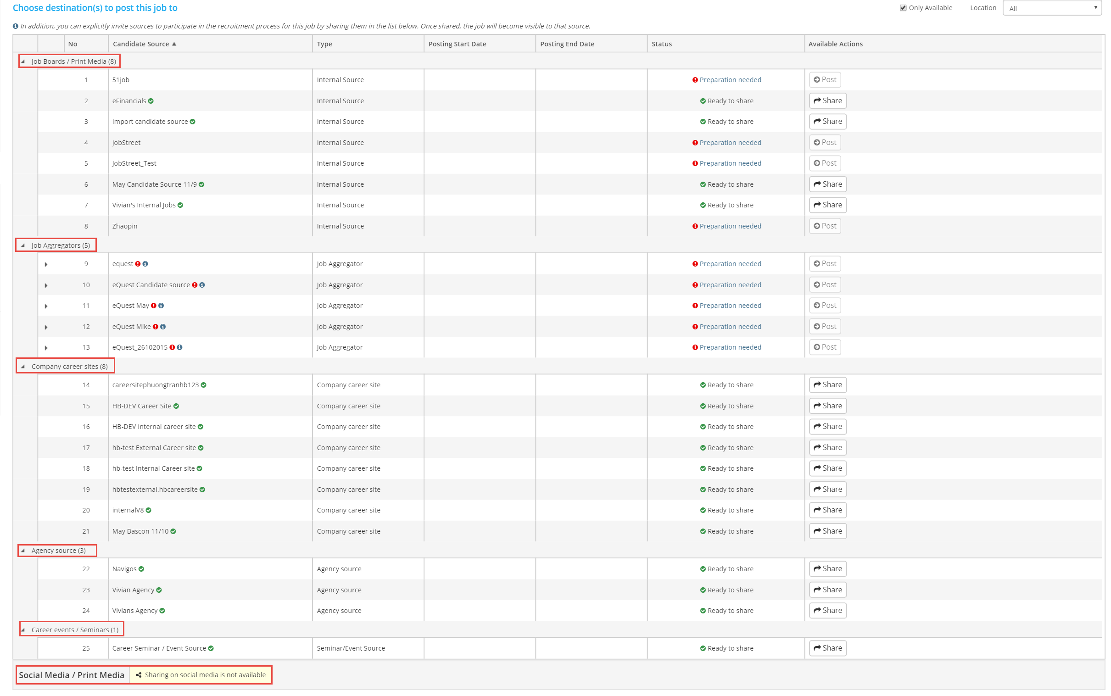Collapse the Agency source group
Viewport: 1111px width, 696px height.
[23, 551]
